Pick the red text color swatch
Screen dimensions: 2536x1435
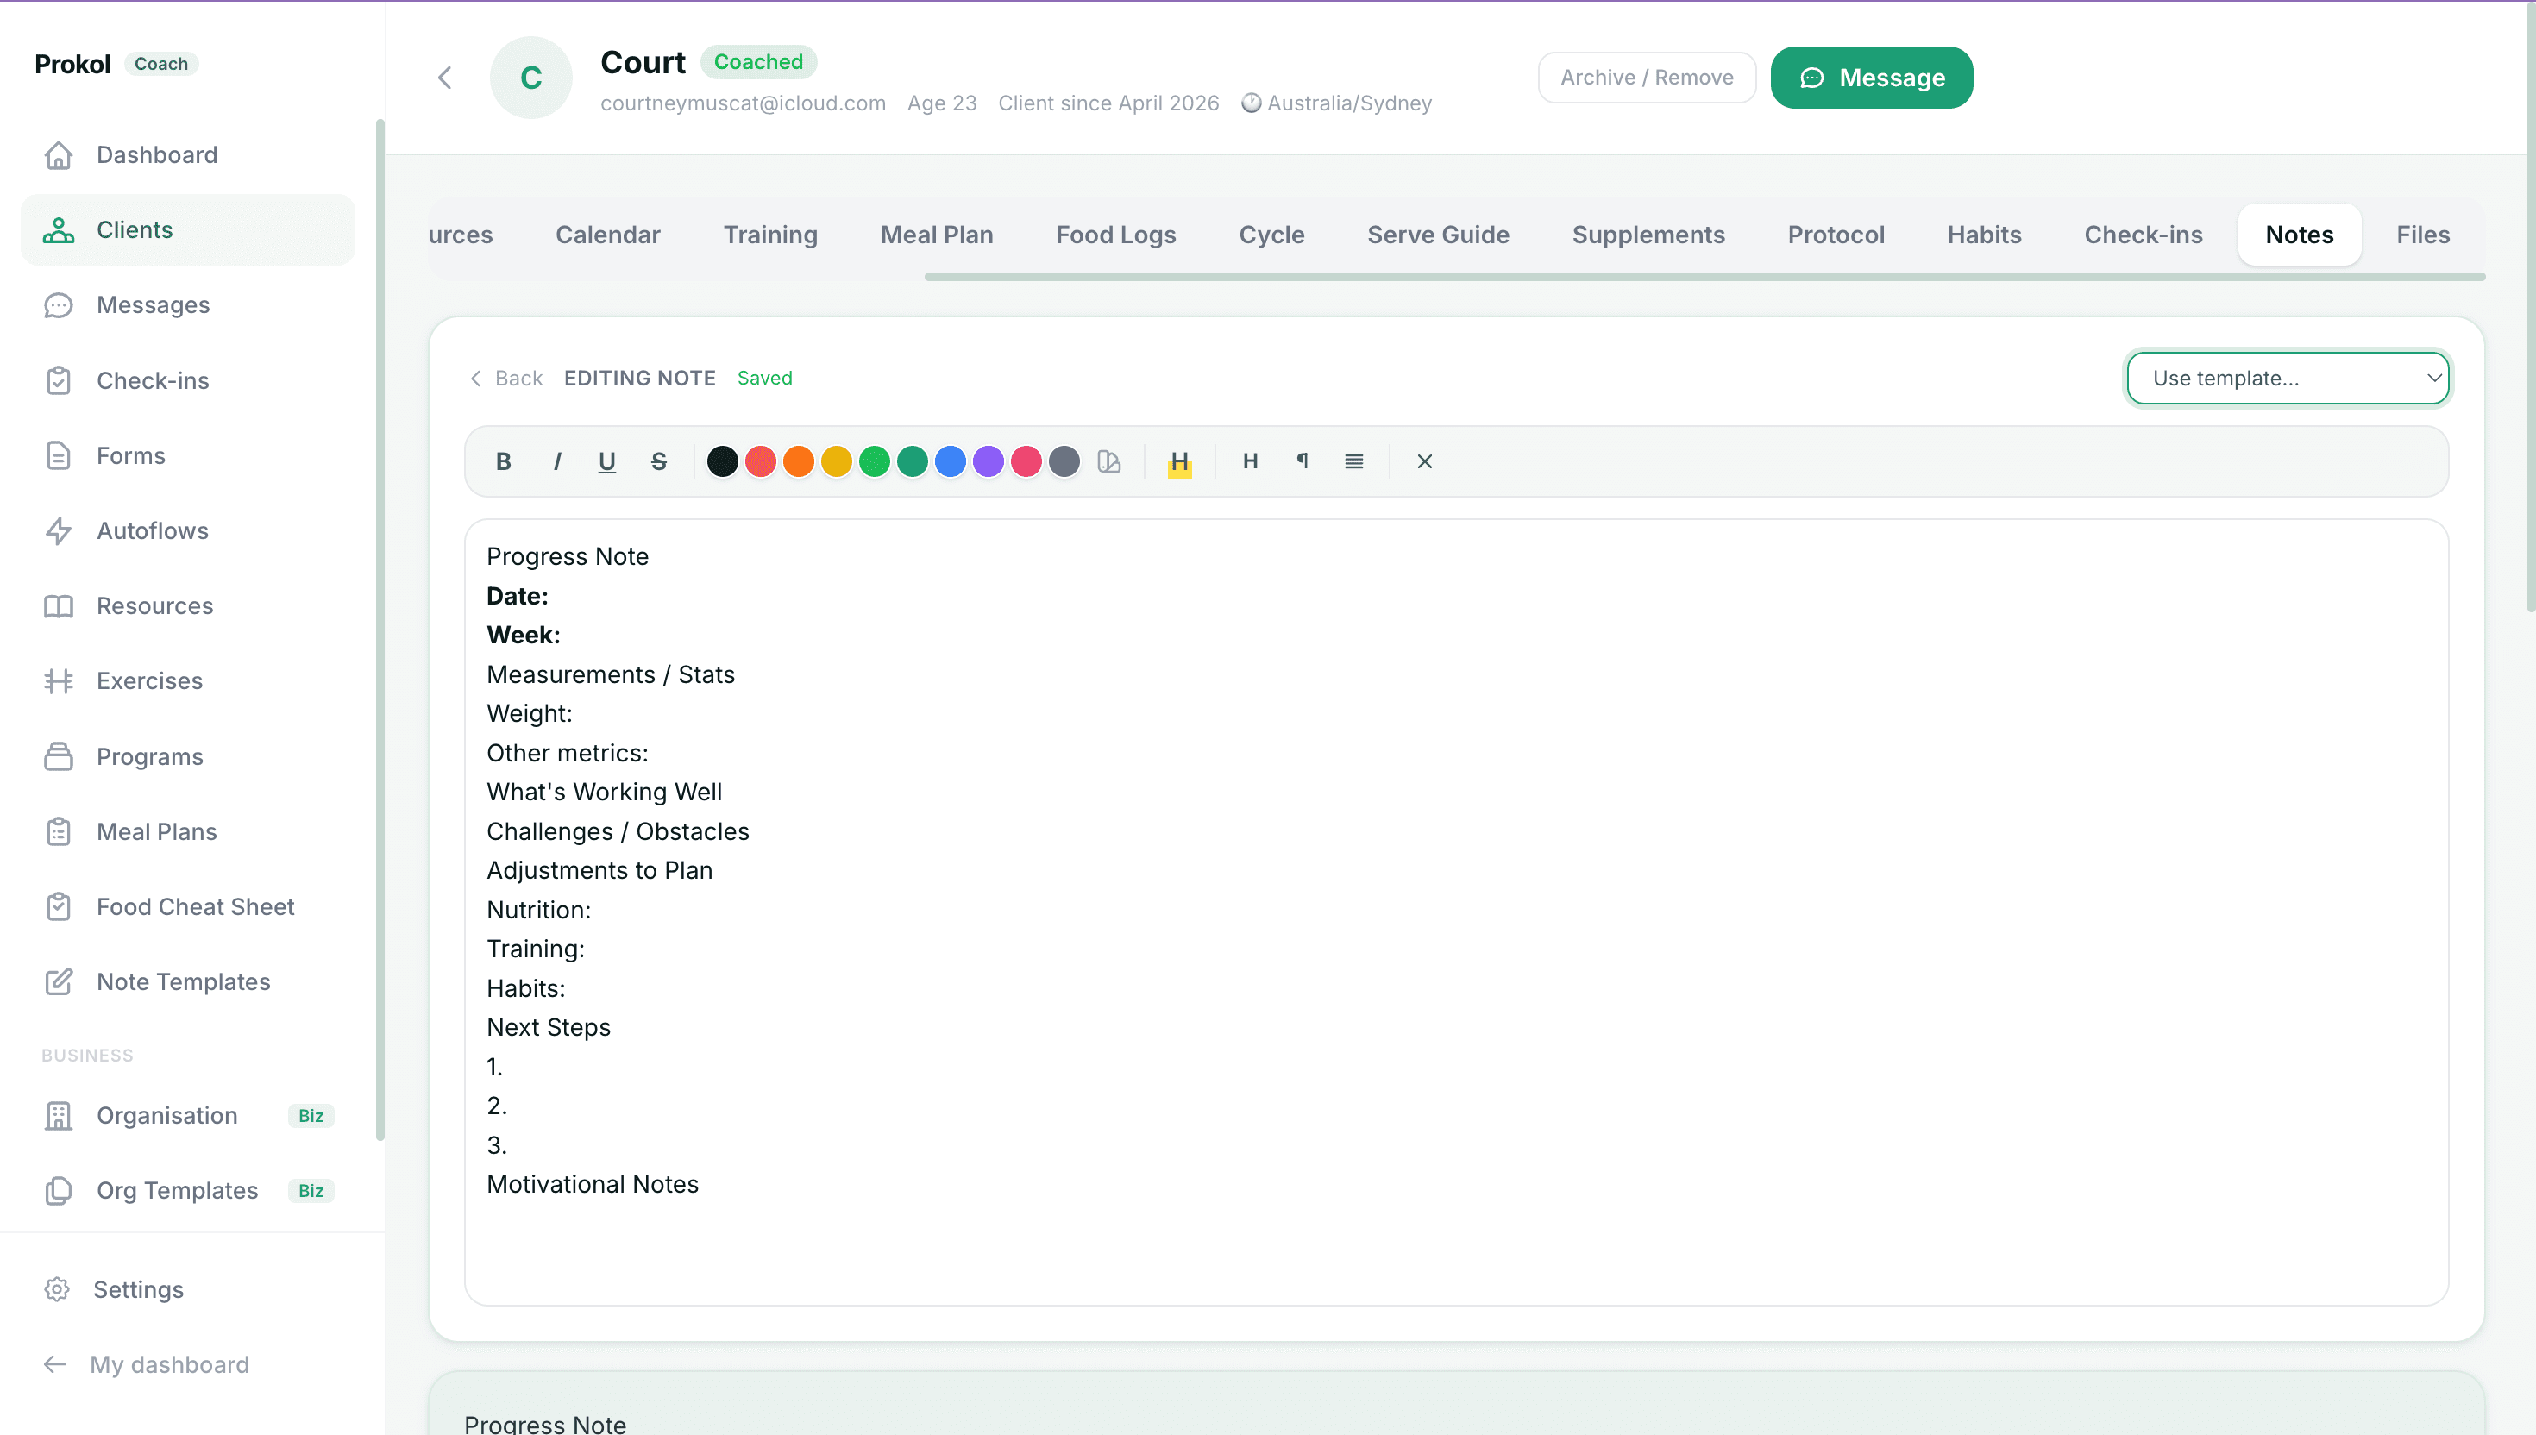click(x=761, y=461)
